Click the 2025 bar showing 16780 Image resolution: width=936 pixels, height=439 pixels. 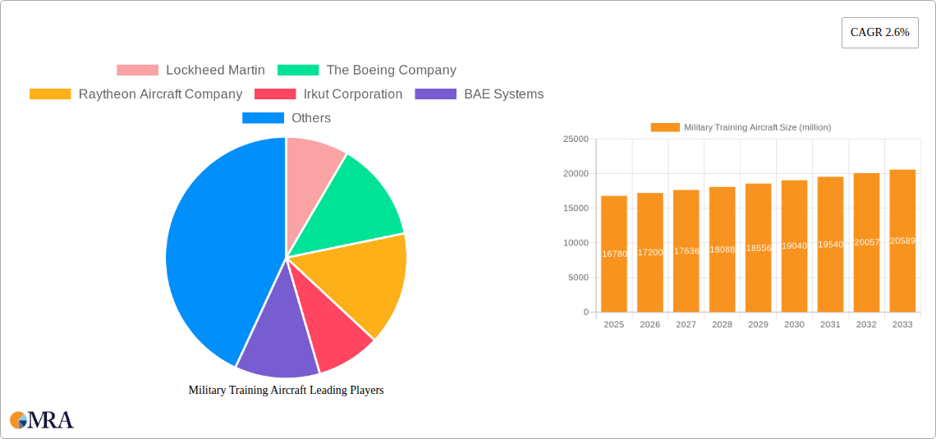[614, 254]
